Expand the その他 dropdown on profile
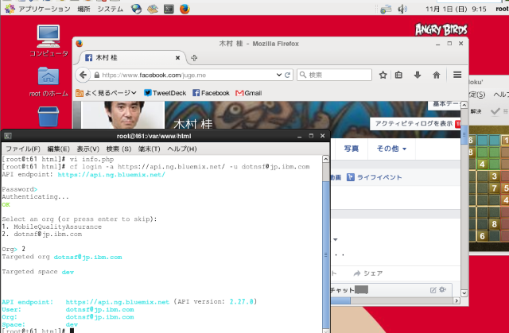Screen dimensions: 509x333 pos(391,149)
